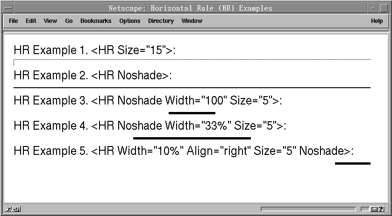This screenshot has width=392, height=216.
Task: Click the loading progress bar in status bar
Action: click(309, 209)
